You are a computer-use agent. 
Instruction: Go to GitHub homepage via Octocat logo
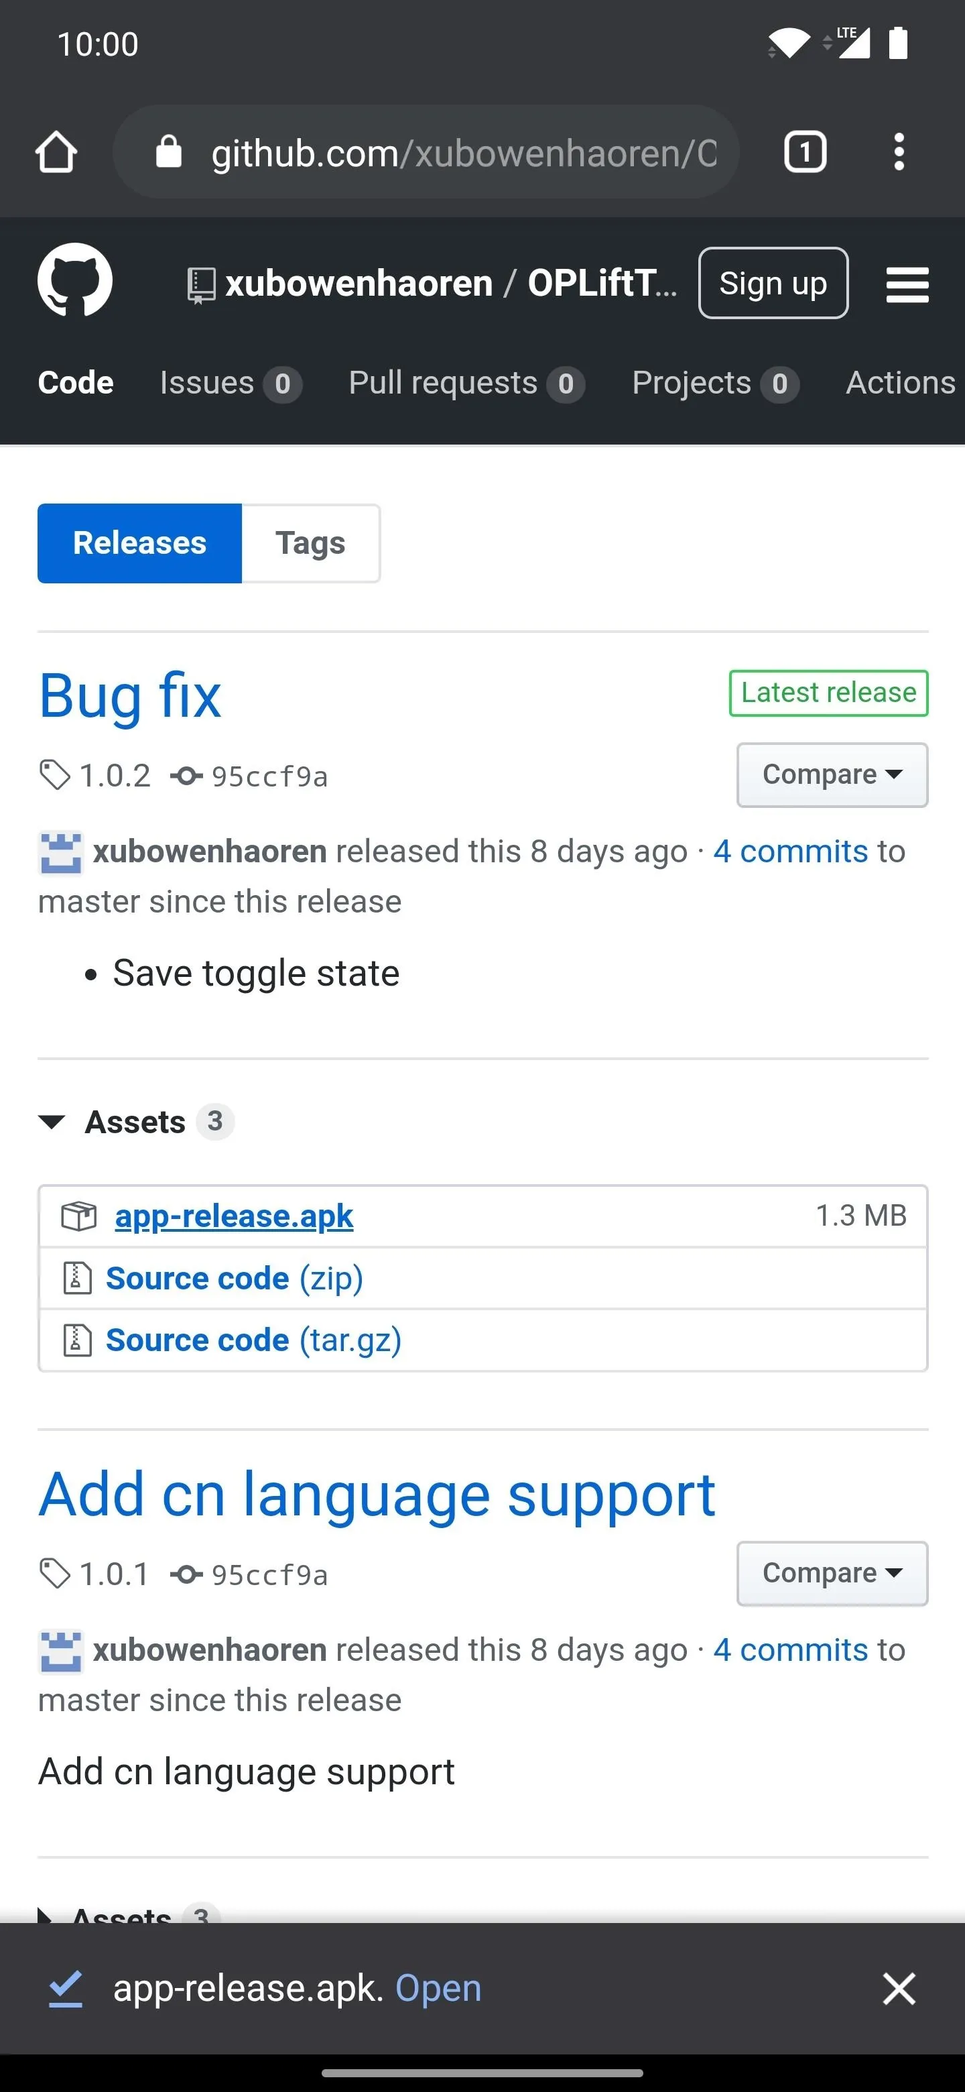(74, 280)
